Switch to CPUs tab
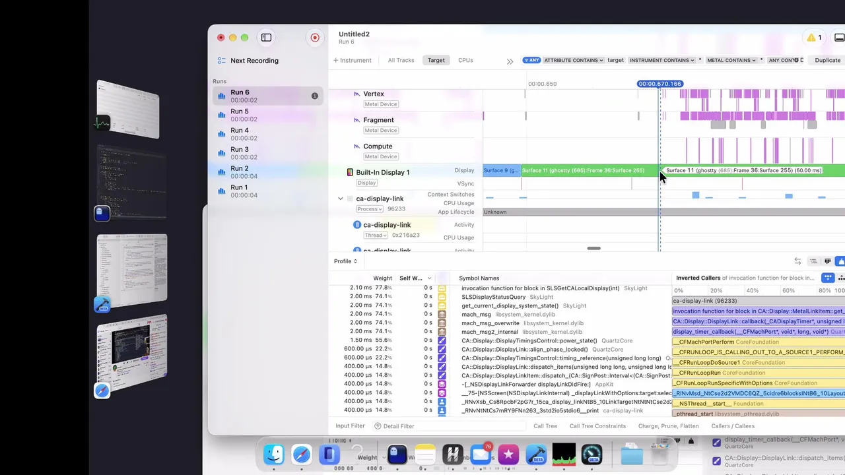845x475 pixels. pos(465,60)
